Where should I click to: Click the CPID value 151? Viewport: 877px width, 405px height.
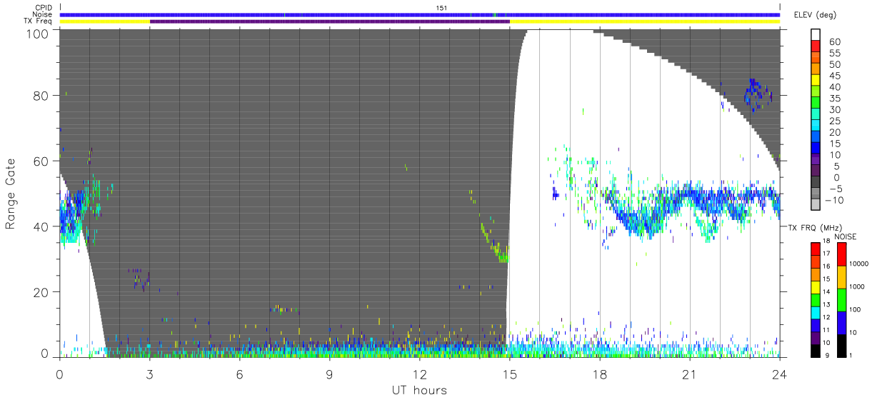point(441,8)
